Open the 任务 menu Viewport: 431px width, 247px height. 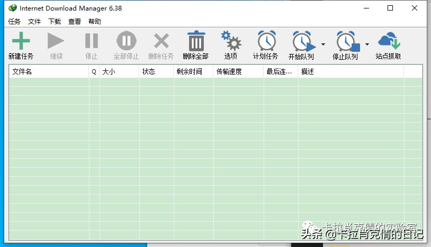click(x=14, y=21)
